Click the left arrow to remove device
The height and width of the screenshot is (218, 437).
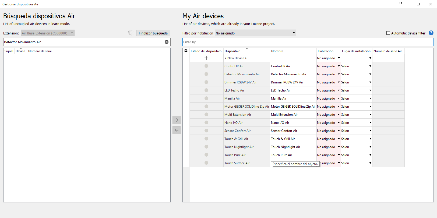[177, 130]
